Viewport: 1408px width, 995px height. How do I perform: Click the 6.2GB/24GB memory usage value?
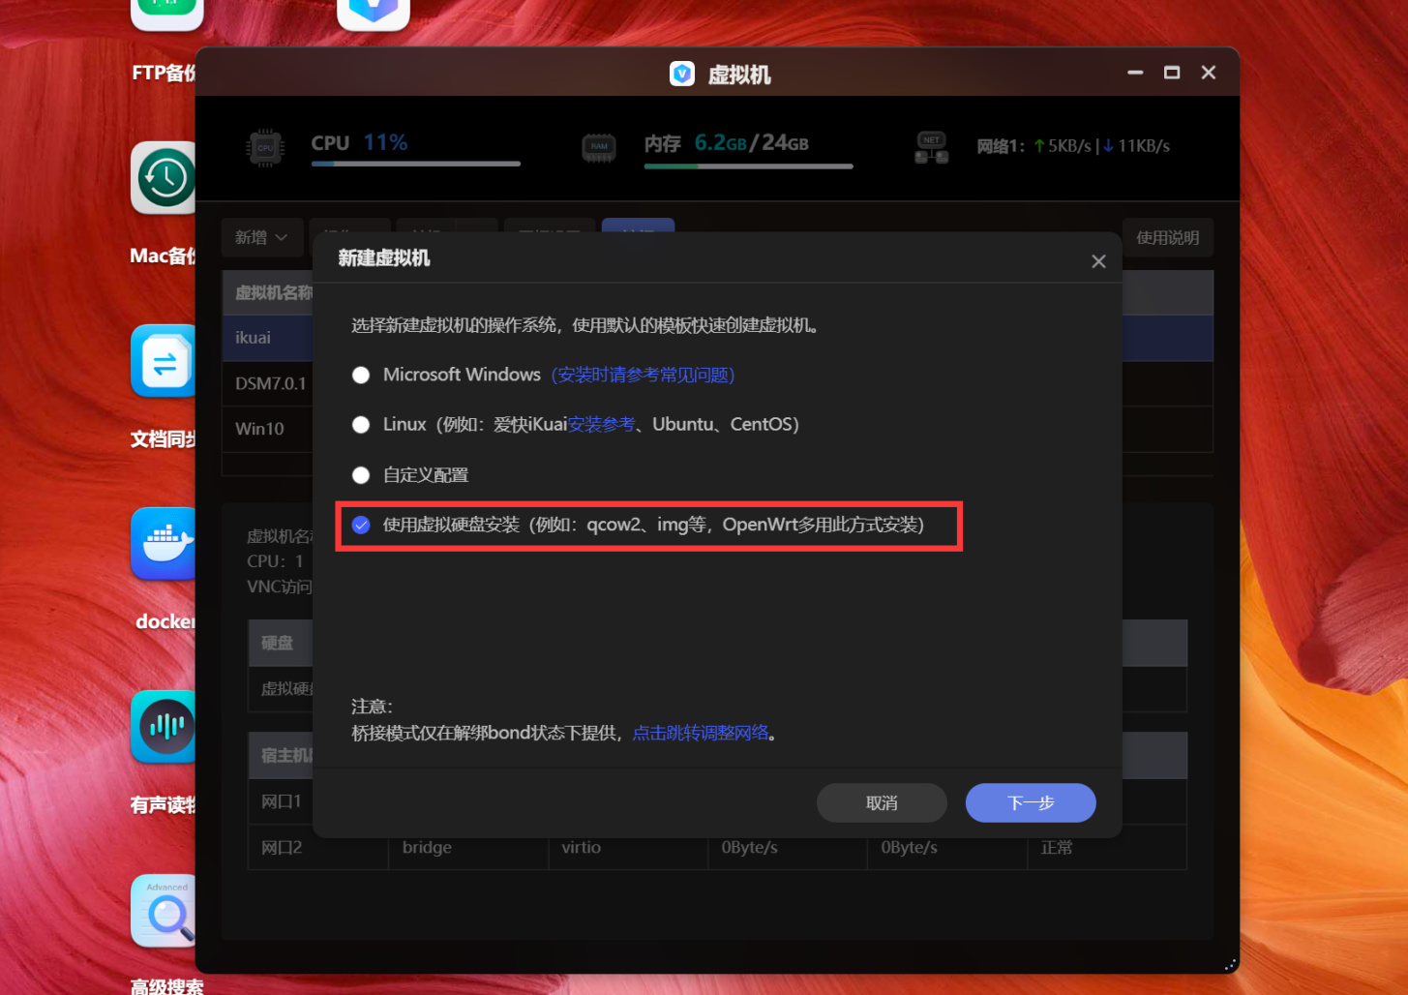(x=751, y=143)
